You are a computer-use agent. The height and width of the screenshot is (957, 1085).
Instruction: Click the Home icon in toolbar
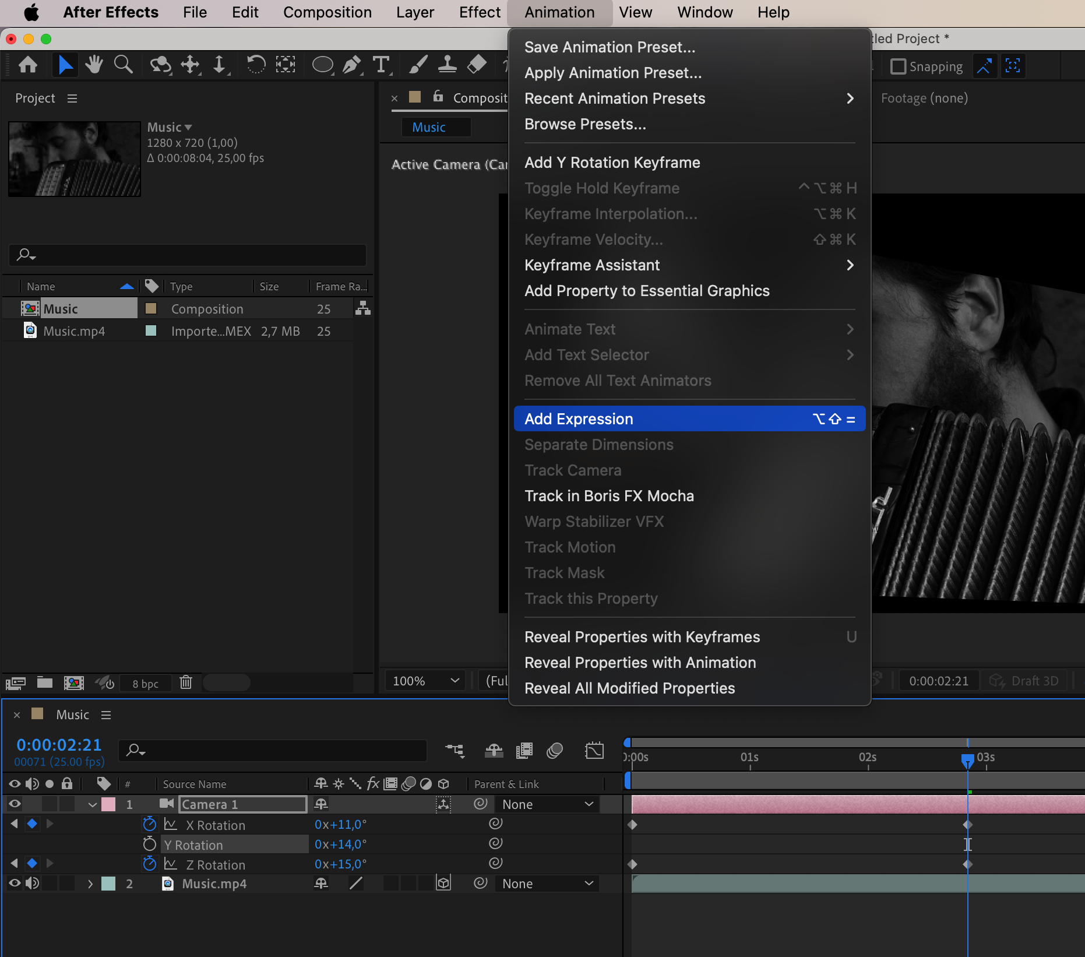pyautogui.click(x=28, y=64)
